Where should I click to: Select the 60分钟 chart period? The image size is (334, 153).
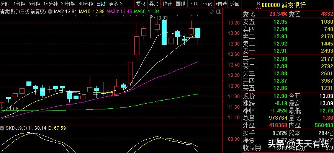tap(86, 3)
